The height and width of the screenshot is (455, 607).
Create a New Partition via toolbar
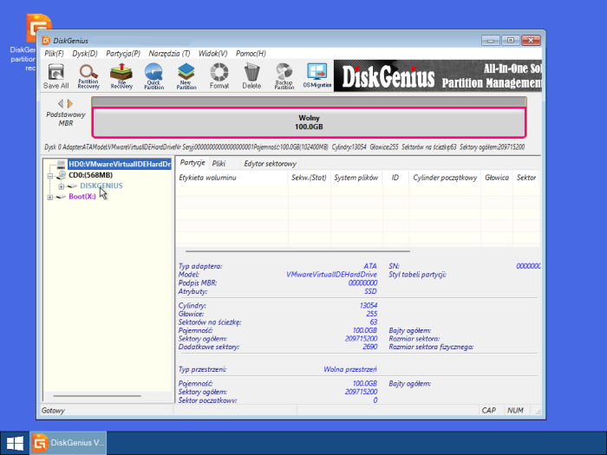click(186, 76)
